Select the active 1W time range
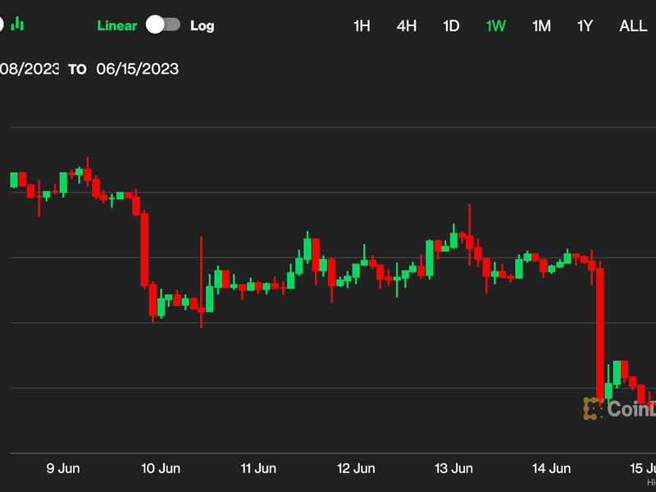 (495, 25)
